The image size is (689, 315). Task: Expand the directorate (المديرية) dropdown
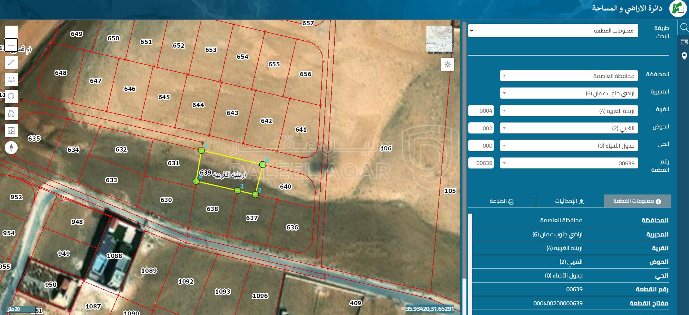click(x=569, y=93)
